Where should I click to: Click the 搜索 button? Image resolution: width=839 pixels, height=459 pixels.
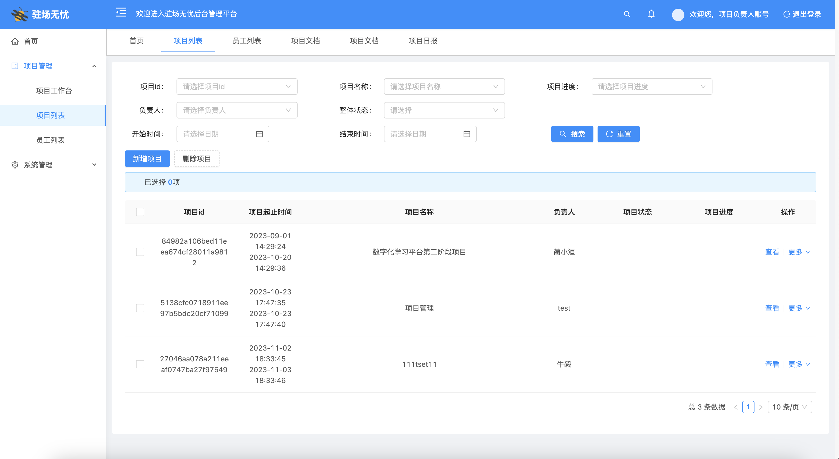[572, 134]
